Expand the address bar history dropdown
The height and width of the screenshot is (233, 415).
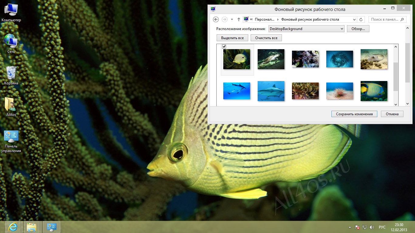pos(354,19)
